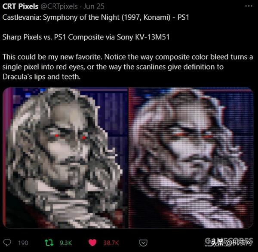This screenshot has width=258, height=252.
Task: Open the Jun 25 timestamp link
Action: pyautogui.click(x=94, y=6)
